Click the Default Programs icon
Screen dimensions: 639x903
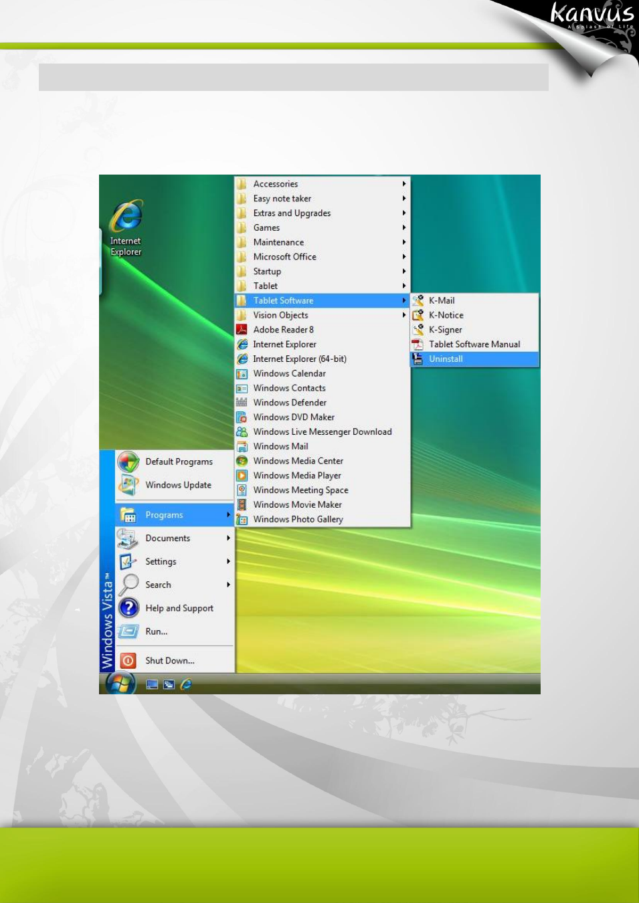[128, 462]
